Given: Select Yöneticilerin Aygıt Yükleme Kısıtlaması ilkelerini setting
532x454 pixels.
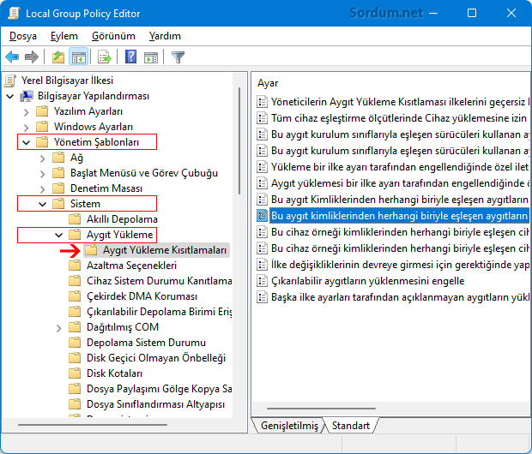Looking at the screenshot, I should (400, 102).
